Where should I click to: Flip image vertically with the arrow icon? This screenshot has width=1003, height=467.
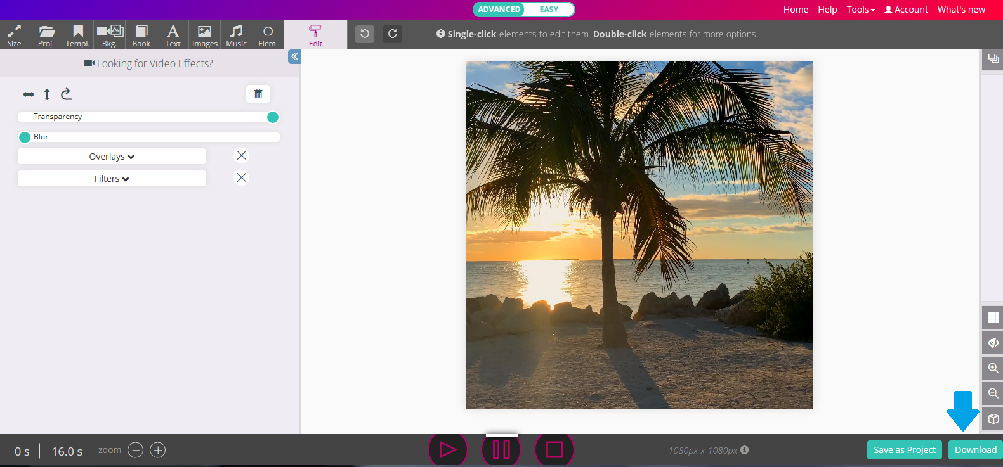[x=47, y=94]
